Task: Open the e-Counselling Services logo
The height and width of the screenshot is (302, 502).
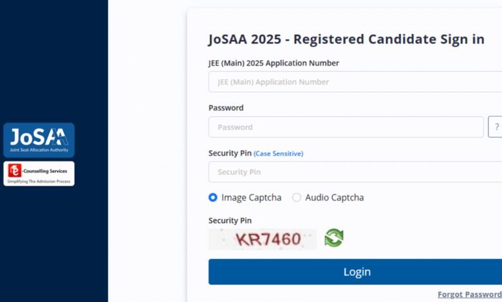Action: coord(39,173)
